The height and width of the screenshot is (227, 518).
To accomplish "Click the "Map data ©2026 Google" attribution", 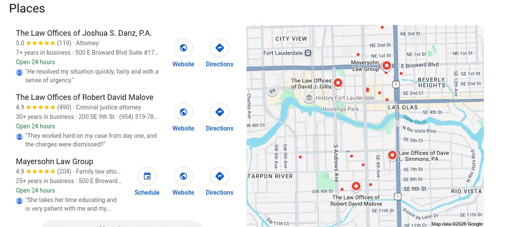I will pyautogui.click(x=457, y=224).
